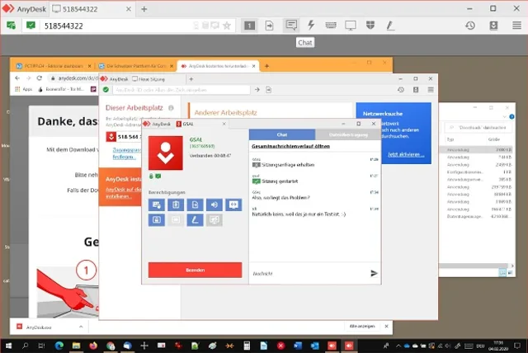Toggle the control mouse and keyboard permission
Viewport: 528px width, 353px height.
point(157,205)
